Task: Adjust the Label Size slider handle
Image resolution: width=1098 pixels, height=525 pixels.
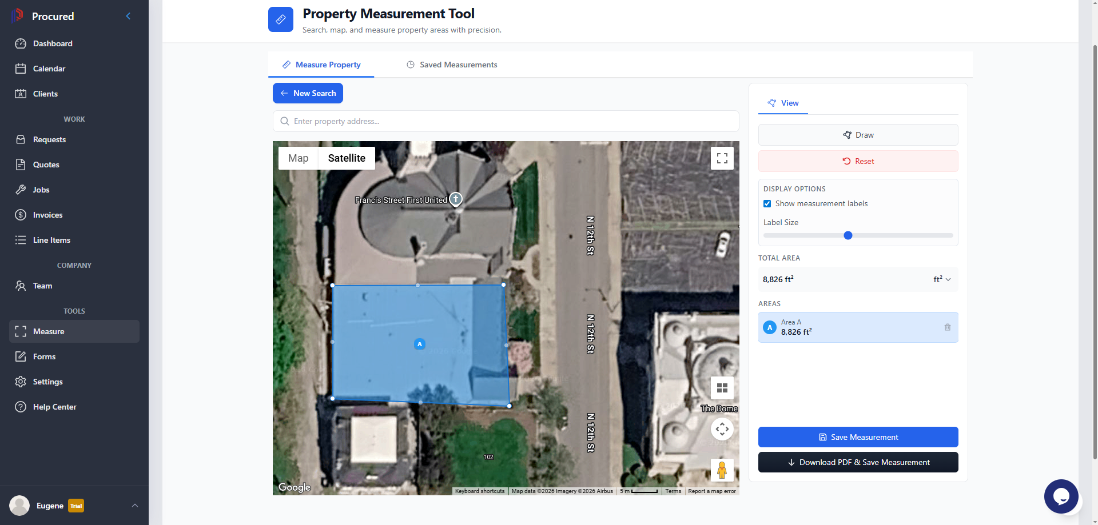Action: 848,235
